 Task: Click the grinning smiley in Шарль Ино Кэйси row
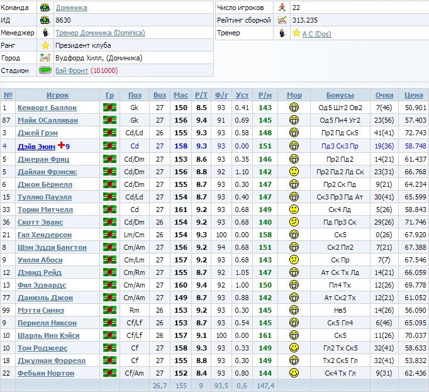pyautogui.click(x=294, y=335)
